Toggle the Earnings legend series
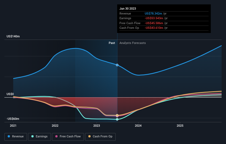 (39, 137)
